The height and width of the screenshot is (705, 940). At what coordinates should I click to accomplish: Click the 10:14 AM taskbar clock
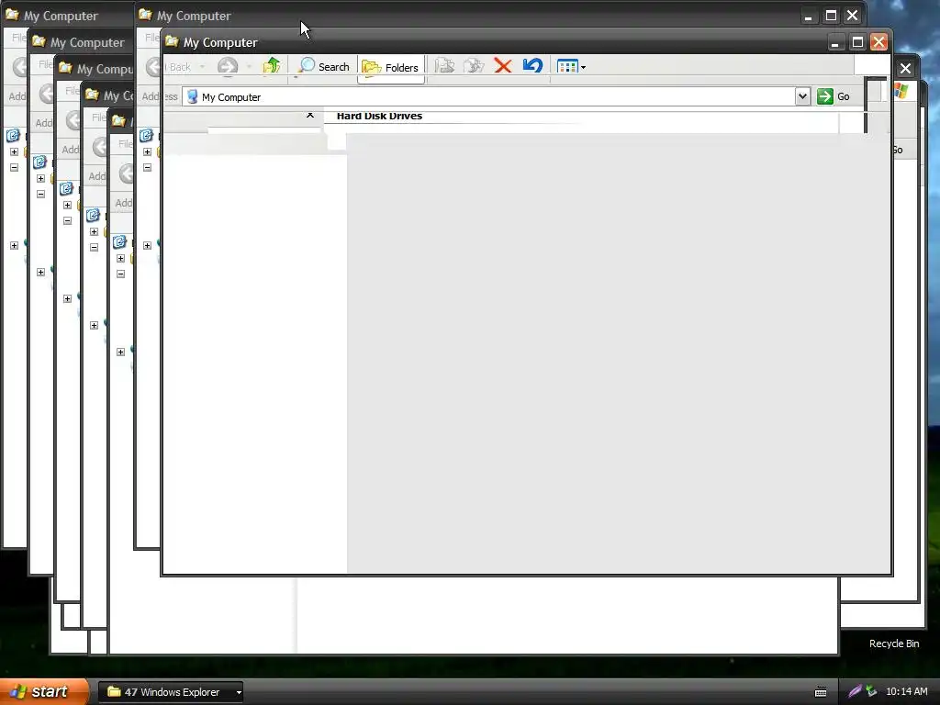[x=906, y=691]
